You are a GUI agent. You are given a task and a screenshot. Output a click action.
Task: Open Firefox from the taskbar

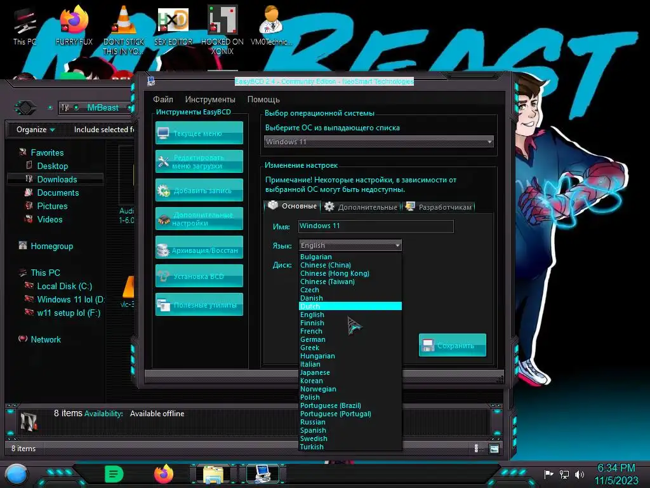coord(163,474)
